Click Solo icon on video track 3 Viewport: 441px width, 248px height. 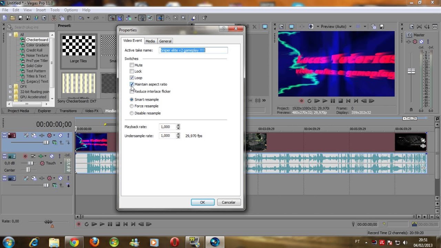(x=68, y=178)
